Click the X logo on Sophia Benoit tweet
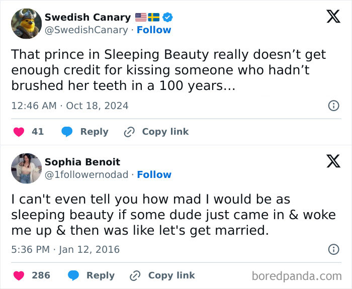This screenshot has width=352, height=289. coord(333,161)
